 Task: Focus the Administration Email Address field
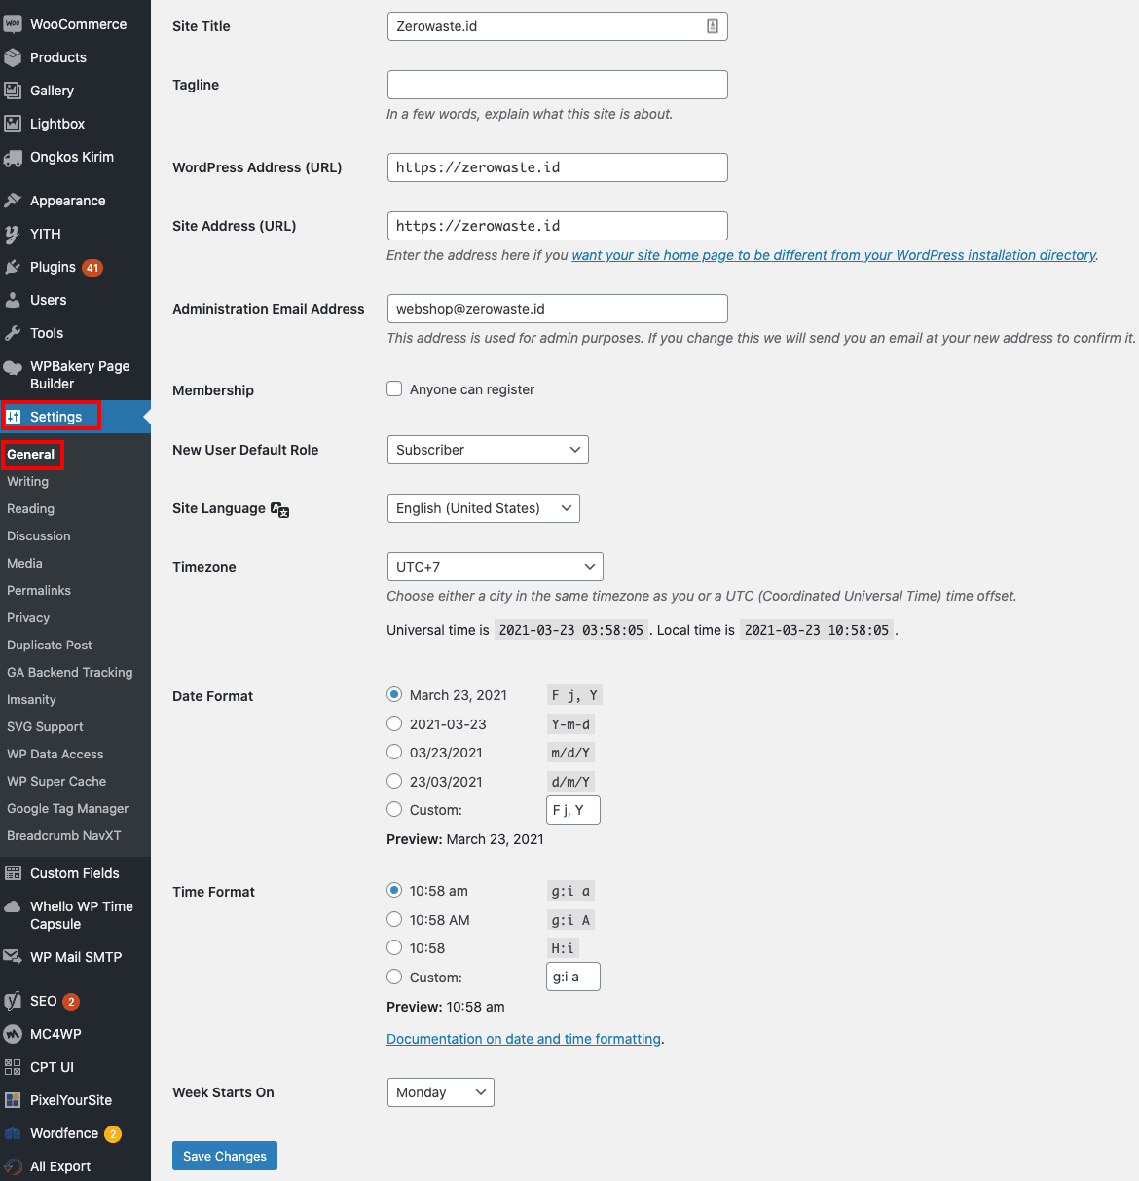click(557, 309)
